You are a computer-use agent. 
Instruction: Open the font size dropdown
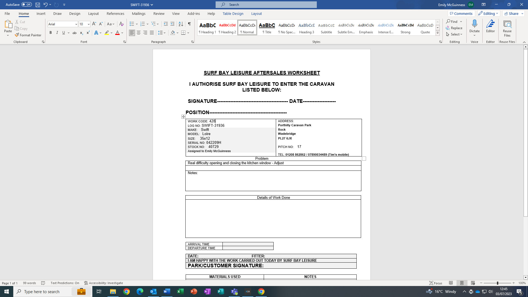(89, 24)
